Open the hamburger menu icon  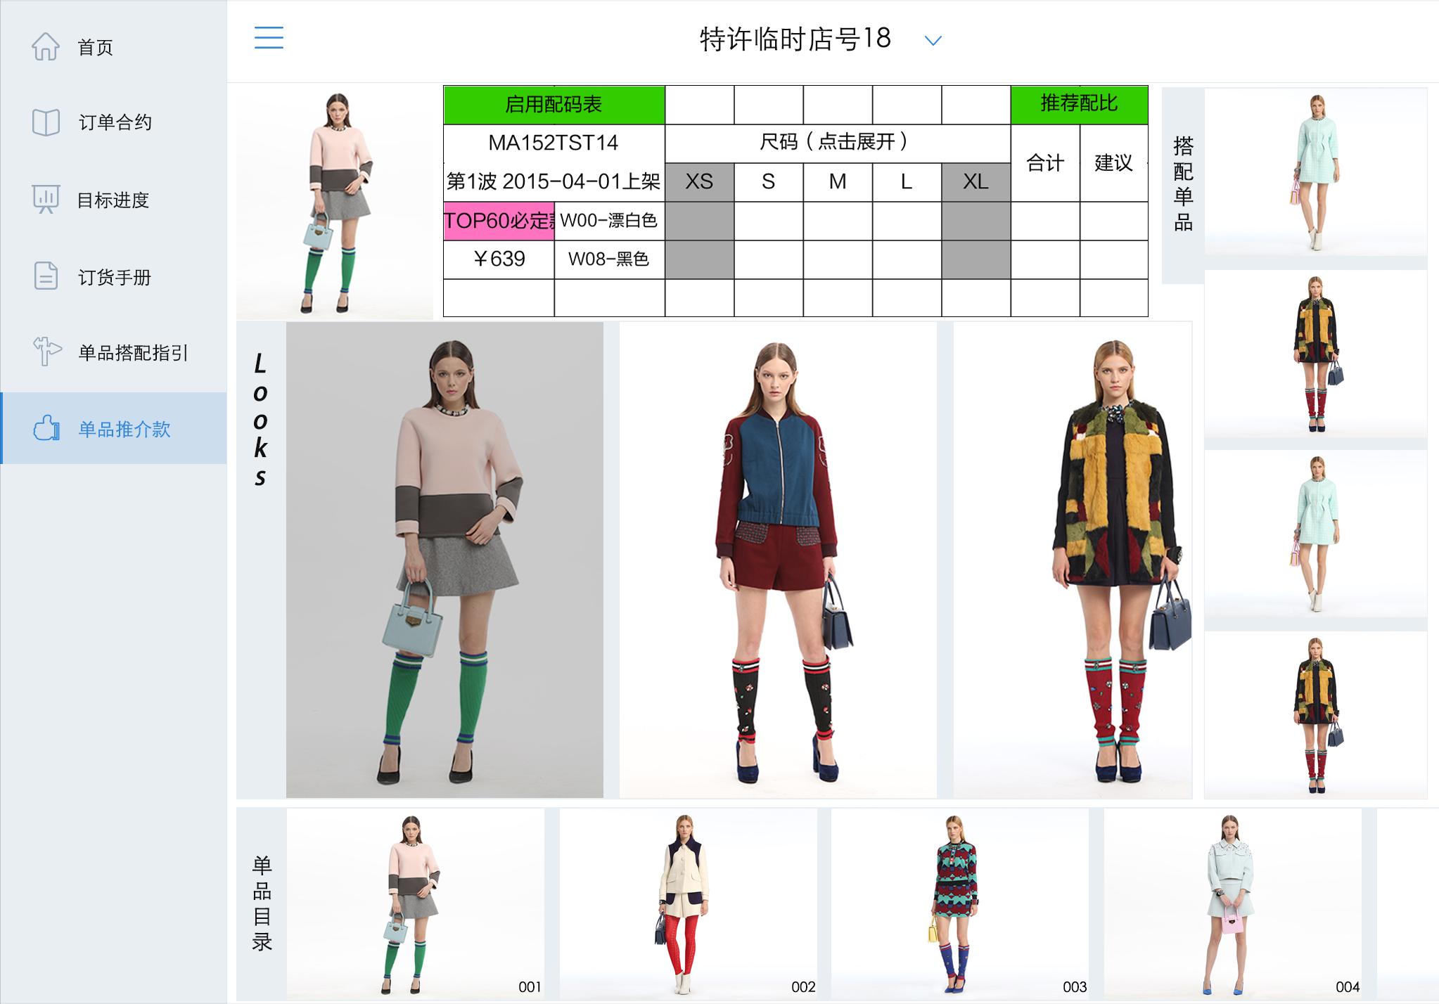[x=269, y=37]
